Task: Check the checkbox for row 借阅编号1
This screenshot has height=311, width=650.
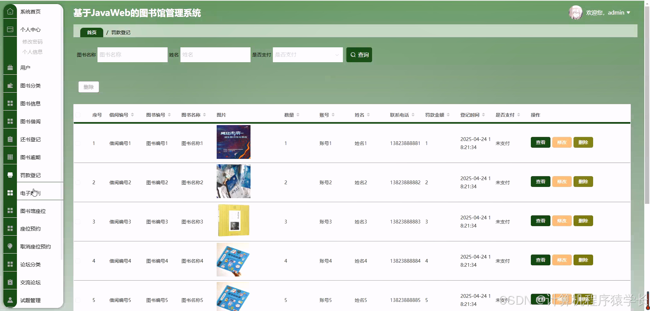Action: point(78,143)
